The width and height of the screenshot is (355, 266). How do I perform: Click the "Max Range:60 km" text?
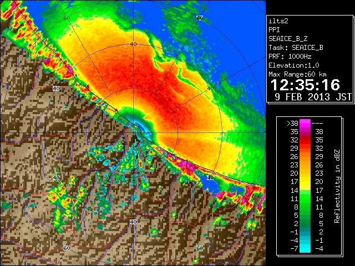click(297, 74)
